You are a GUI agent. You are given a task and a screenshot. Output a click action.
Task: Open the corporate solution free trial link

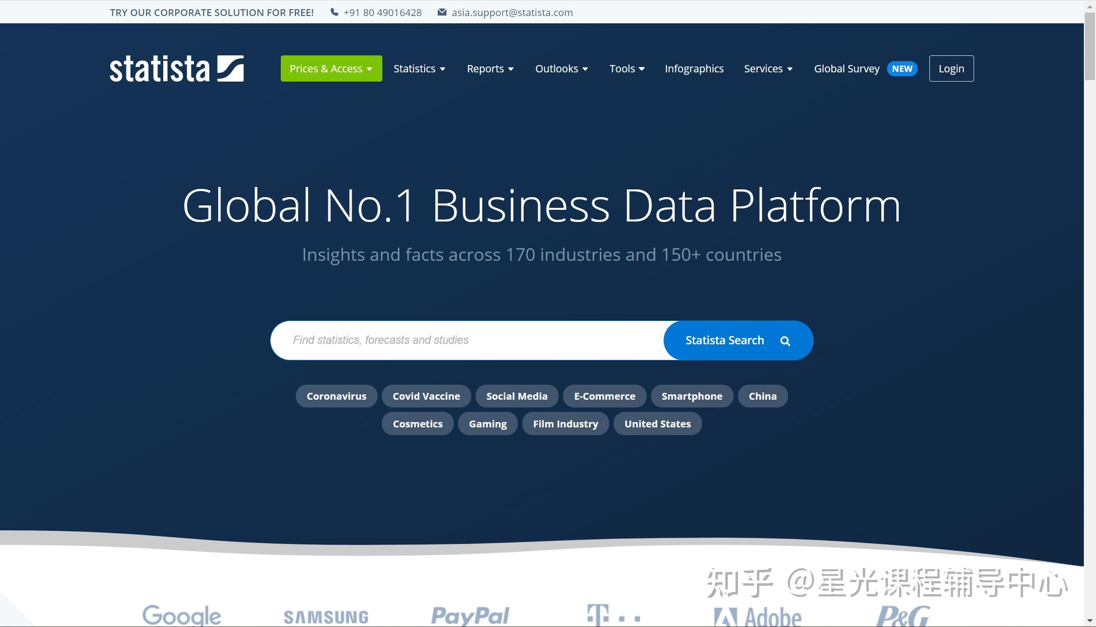212,12
